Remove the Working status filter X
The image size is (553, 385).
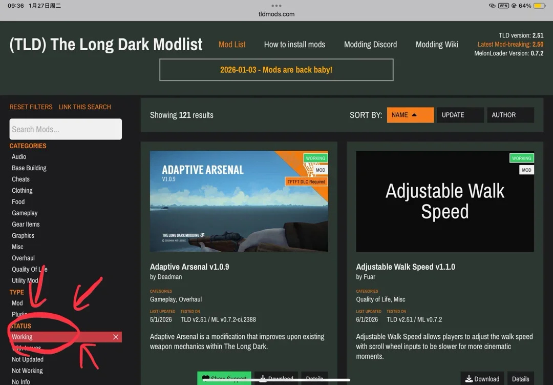click(116, 337)
